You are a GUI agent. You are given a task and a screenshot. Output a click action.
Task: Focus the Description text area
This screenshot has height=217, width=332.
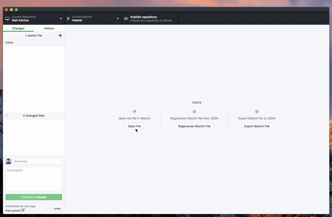tap(34, 179)
